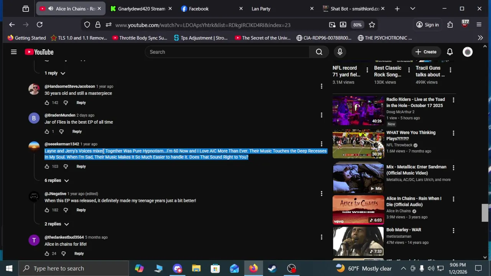Open options for WHAT Were You Thinking video
The height and width of the screenshot is (276, 491).
pyautogui.click(x=453, y=133)
